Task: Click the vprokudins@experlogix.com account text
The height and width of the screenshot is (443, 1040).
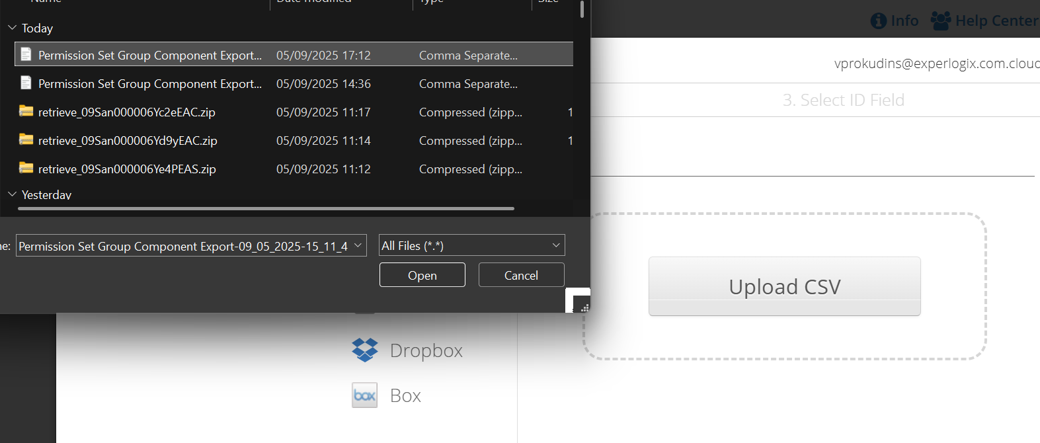Action: 937,63
